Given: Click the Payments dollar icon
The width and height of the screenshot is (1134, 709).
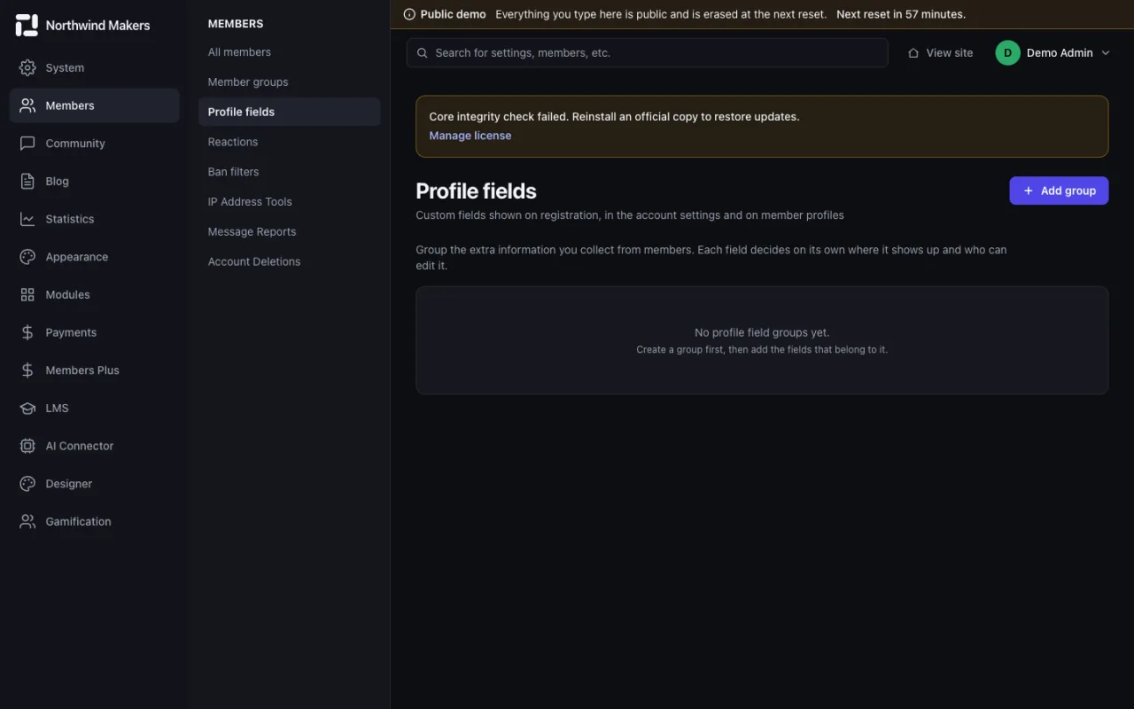Looking at the screenshot, I should point(27,332).
